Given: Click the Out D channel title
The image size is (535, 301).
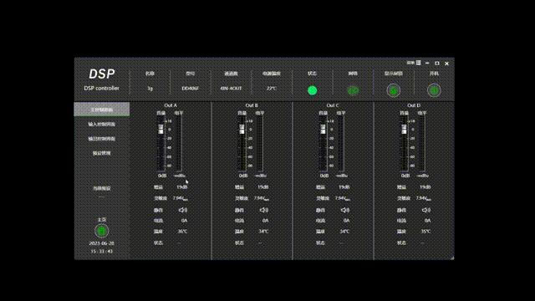Looking at the screenshot, I should tap(414, 105).
